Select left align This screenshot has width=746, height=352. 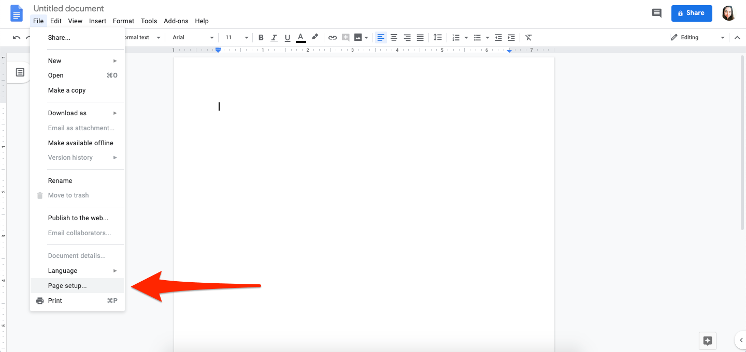coord(381,38)
